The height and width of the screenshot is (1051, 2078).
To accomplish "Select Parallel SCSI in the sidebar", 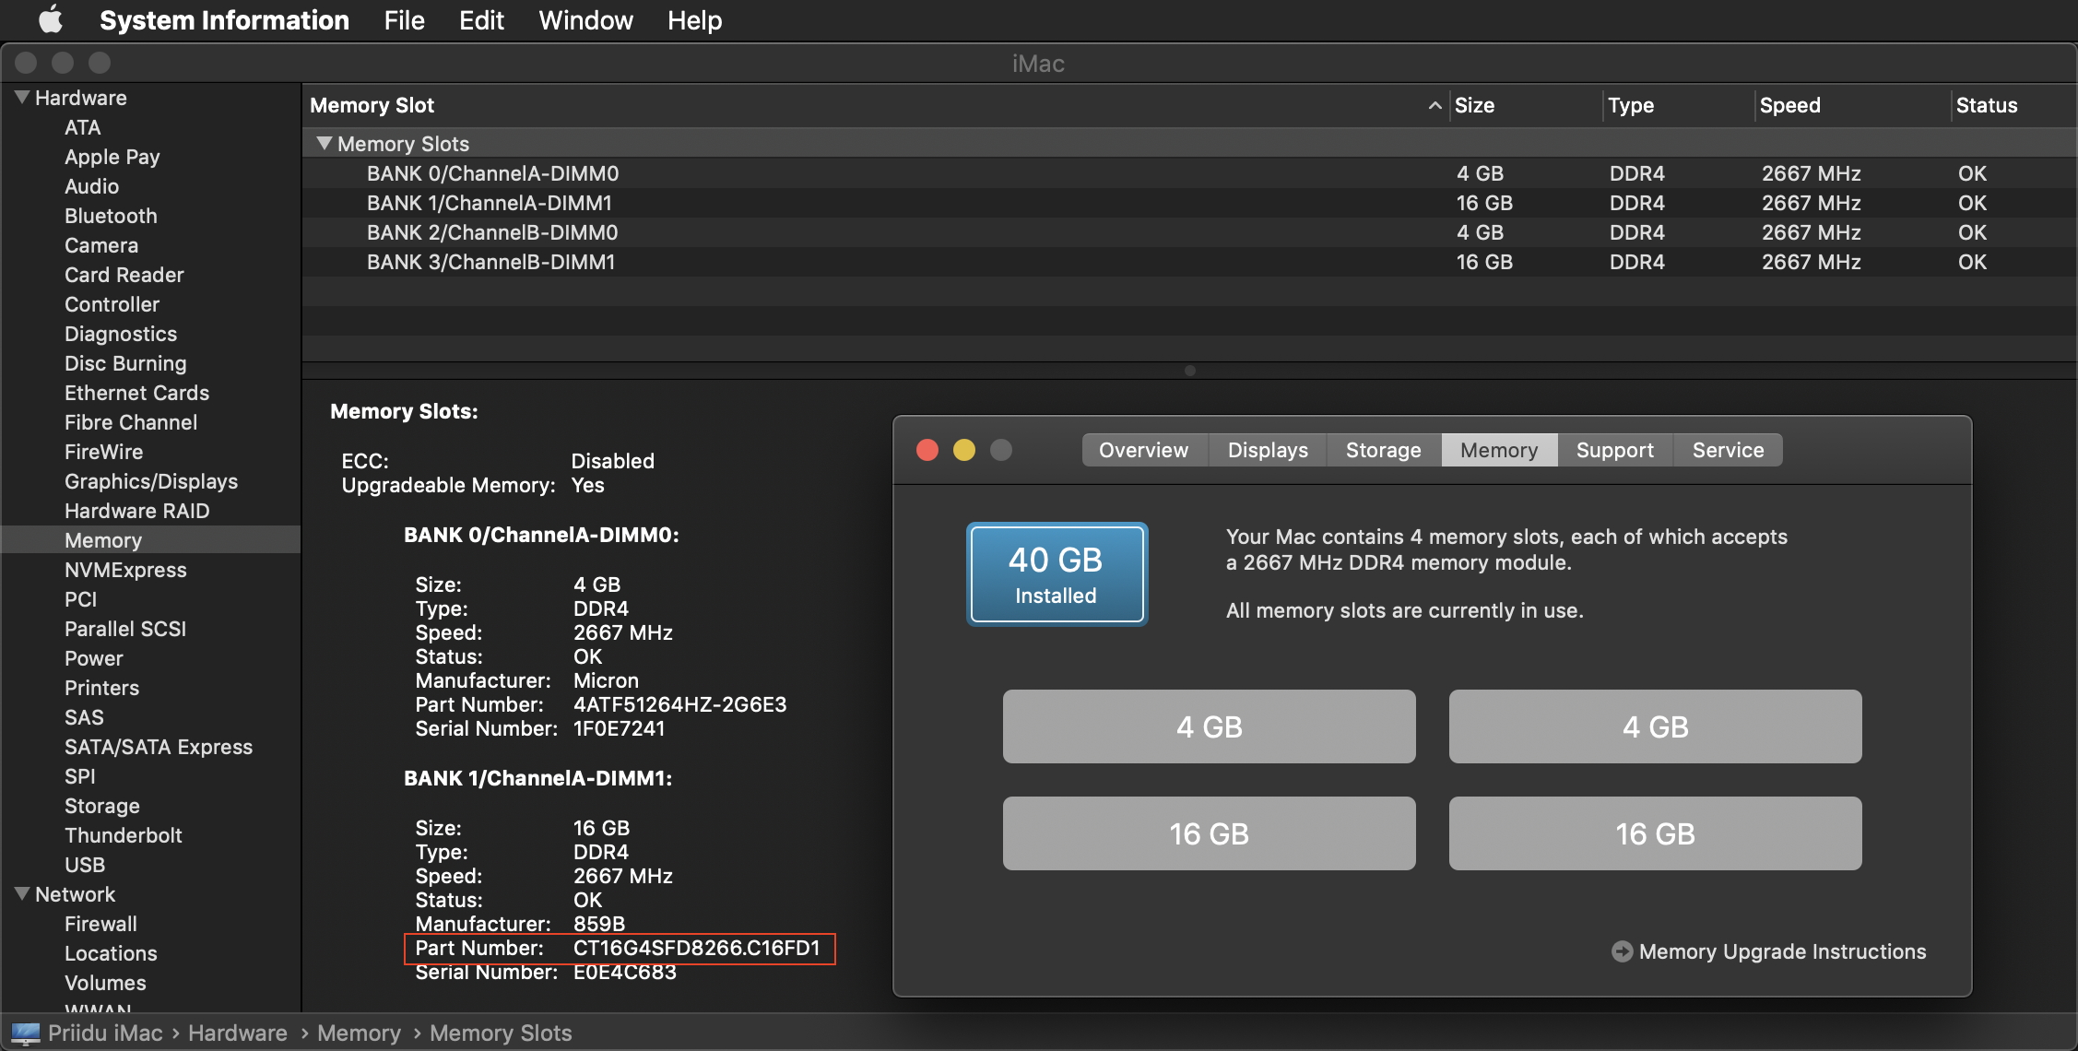I will click(x=125, y=629).
